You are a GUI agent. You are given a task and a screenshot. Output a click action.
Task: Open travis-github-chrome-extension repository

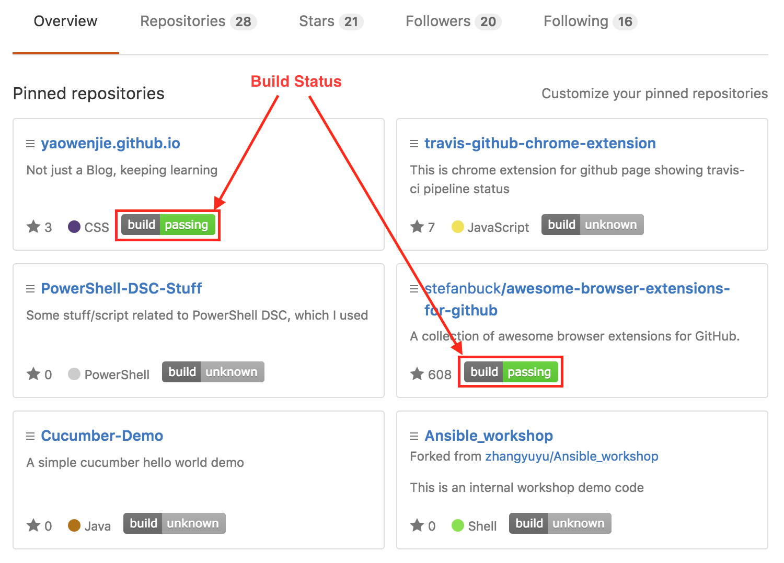[540, 143]
